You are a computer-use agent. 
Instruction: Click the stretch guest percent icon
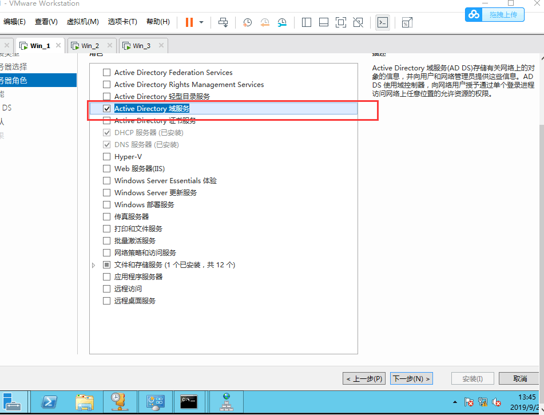(x=407, y=22)
